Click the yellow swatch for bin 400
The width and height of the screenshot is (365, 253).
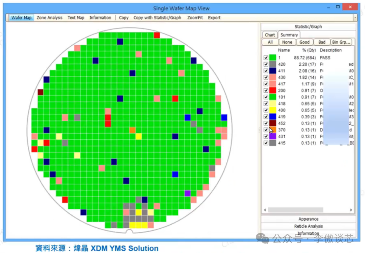[273, 110]
